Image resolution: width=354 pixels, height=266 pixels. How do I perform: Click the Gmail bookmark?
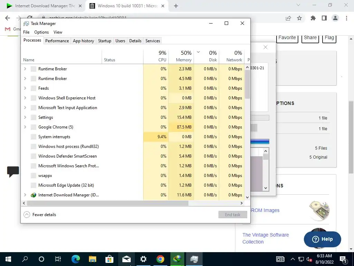click(x=12, y=29)
